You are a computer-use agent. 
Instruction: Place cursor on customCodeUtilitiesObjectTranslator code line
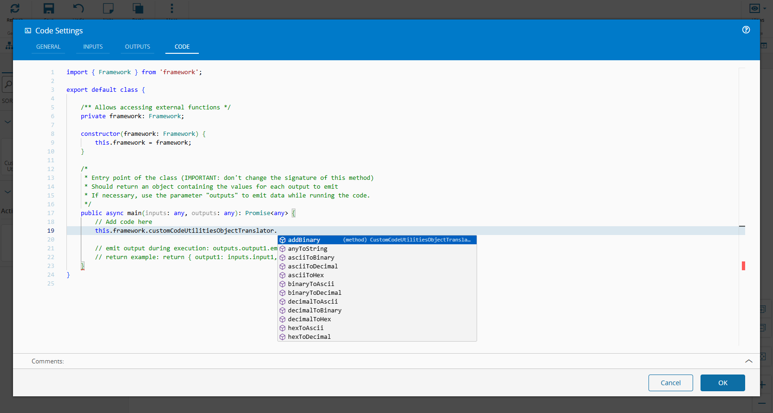(x=186, y=231)
